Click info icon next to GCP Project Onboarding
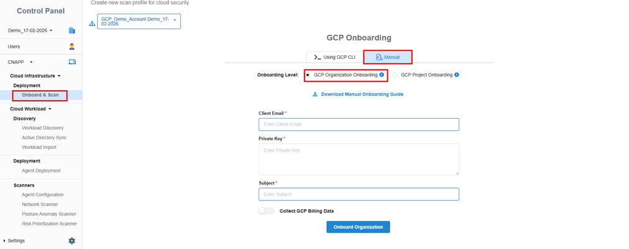The height and width of the screenshot is (249, 629). 457,75
